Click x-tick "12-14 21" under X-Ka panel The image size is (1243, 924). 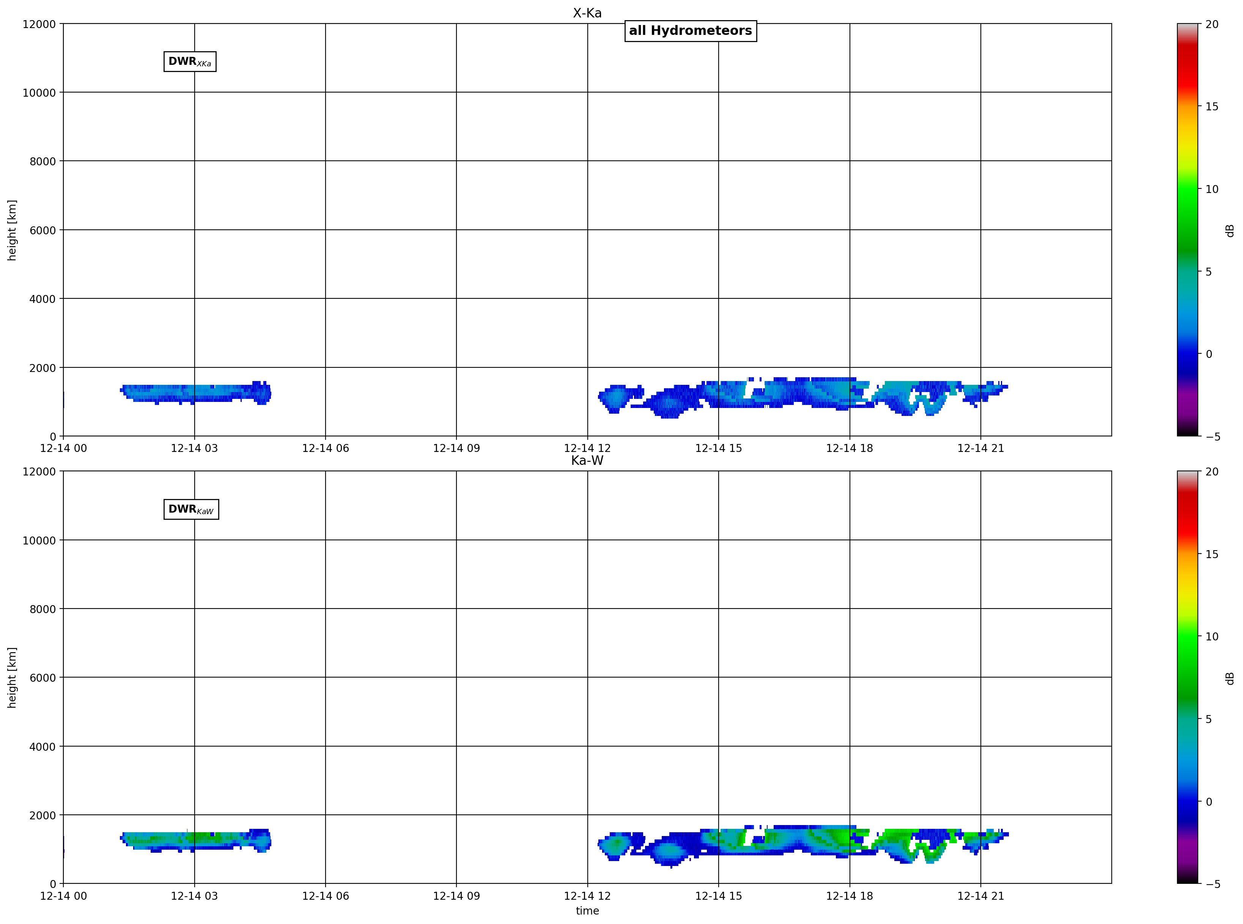(980, 448)
